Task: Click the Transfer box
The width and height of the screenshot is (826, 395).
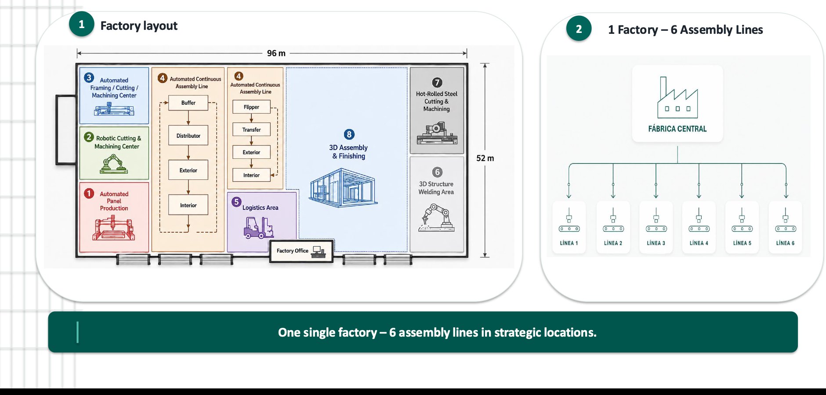Action: (251, 129)
